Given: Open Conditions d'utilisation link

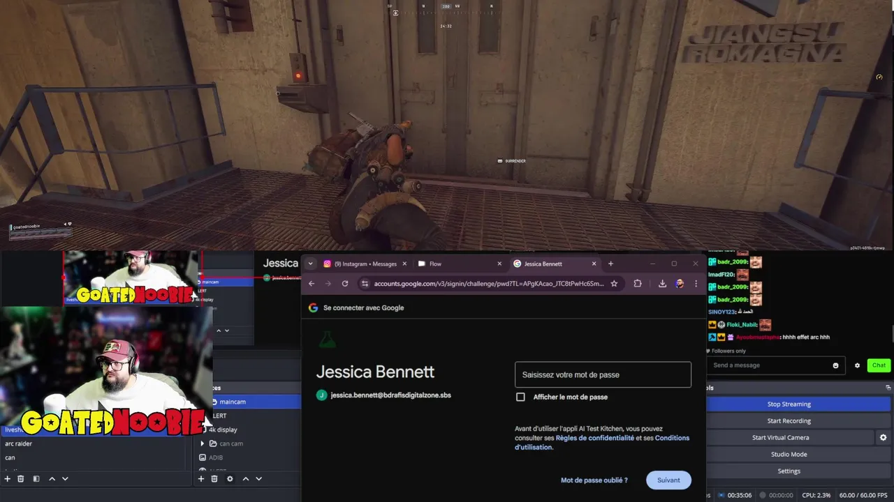Looking at the screenshot, I should pyautogui.click(x=602, y=443).
